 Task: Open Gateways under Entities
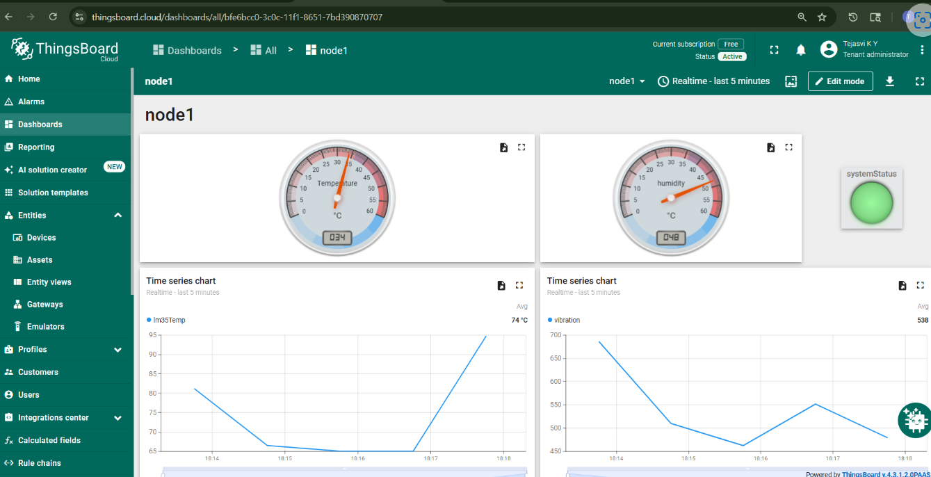pyautogui.click(x=65, y=305)
